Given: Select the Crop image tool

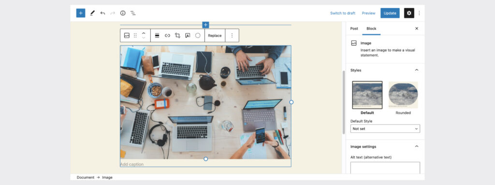Looking at the screenshot, I should 177,36.
